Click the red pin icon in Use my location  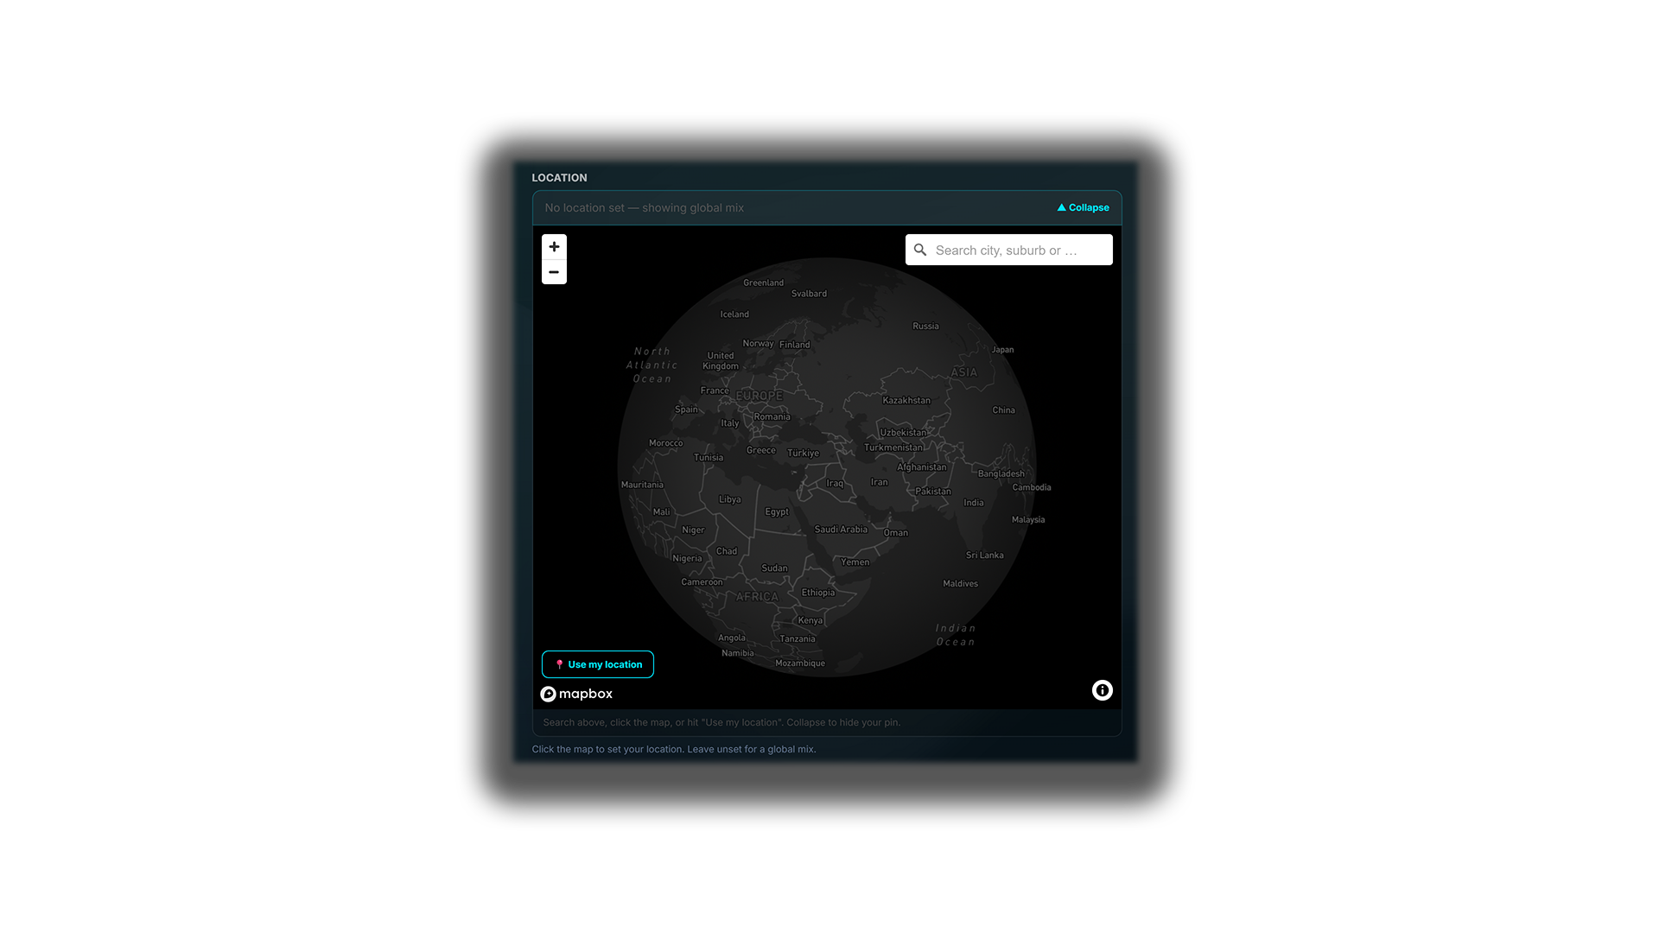coord(559,664)
